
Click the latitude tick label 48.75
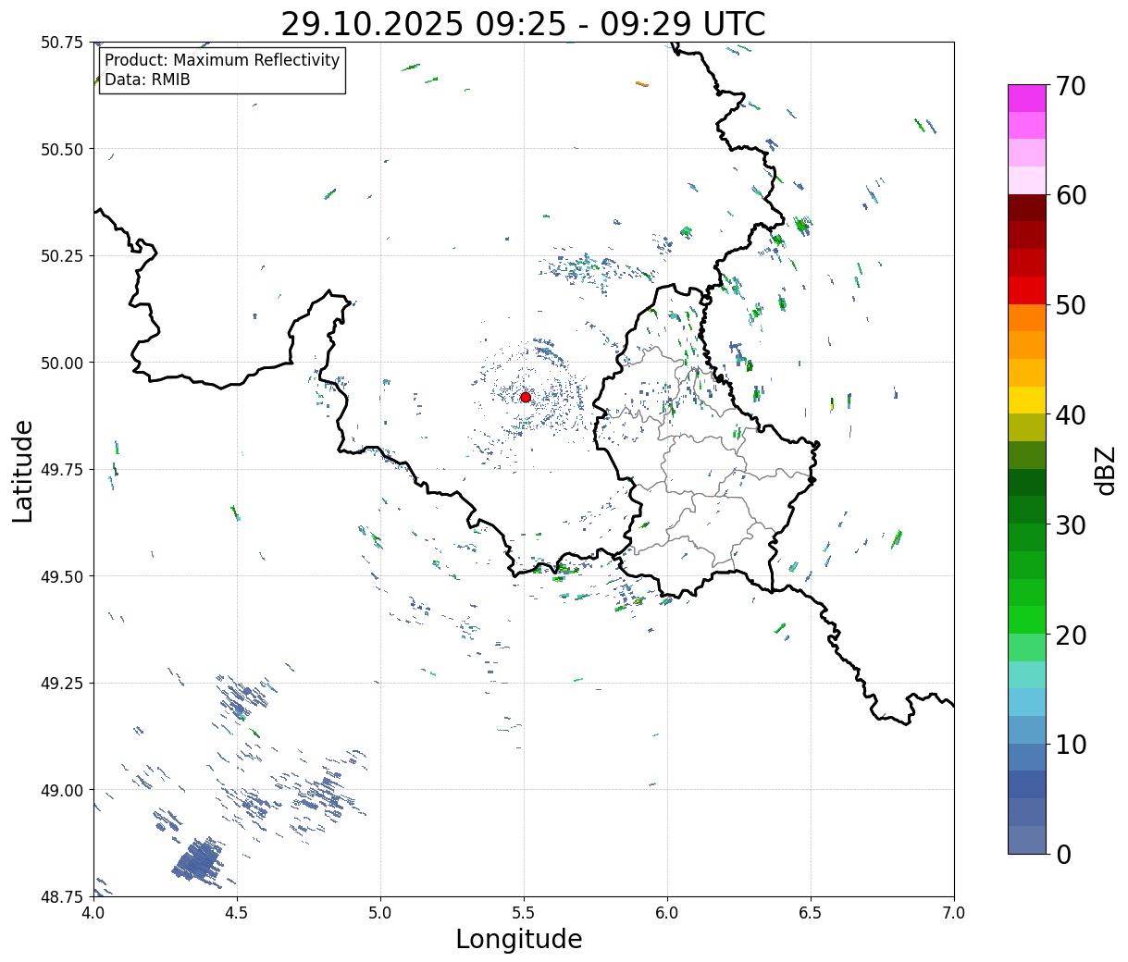coord(62,896)
